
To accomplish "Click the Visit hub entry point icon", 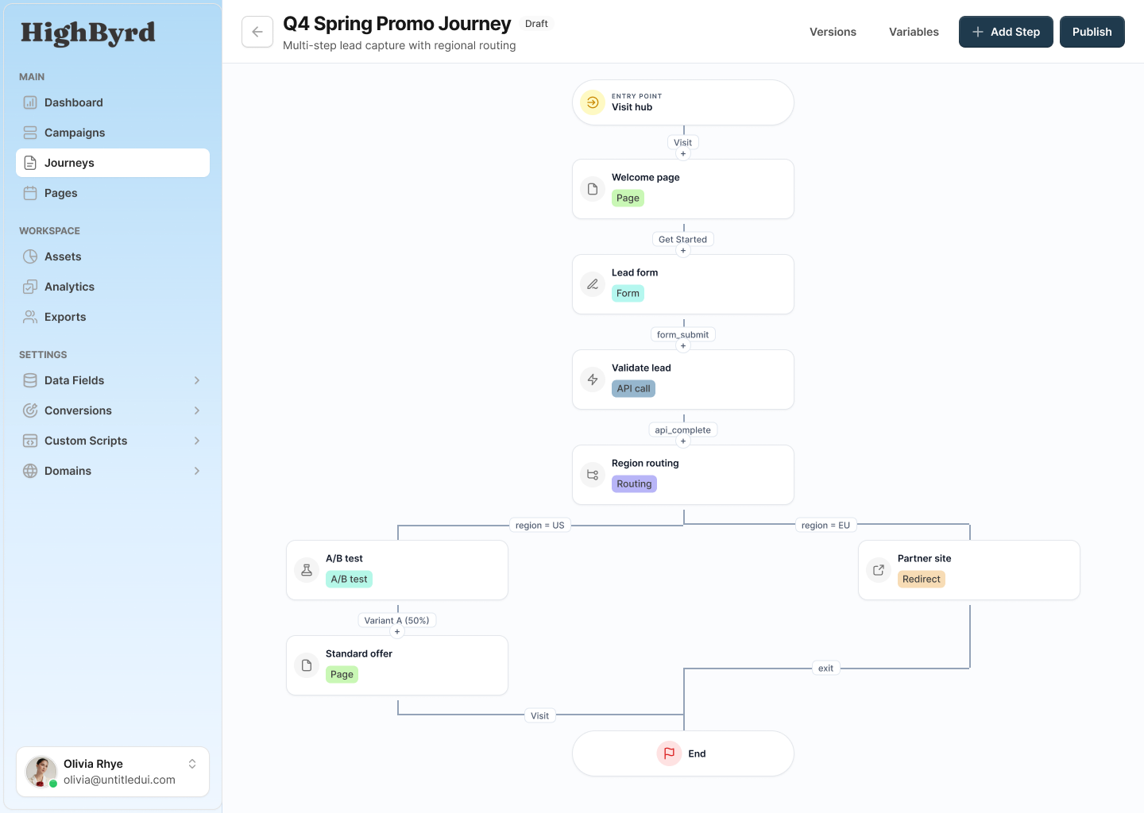I will point(593,102).
